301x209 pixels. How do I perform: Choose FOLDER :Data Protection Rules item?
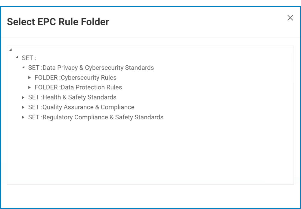78,88
